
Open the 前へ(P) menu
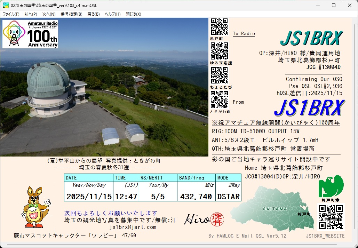[x=31, y=14]
